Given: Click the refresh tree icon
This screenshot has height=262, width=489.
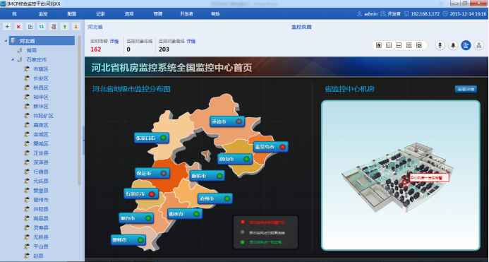Looking at the screenshot, I should [x=42, y=27].
